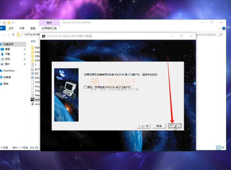
Task: Click the 上一步 (Back) button
Action: click(x=144, y=126)
